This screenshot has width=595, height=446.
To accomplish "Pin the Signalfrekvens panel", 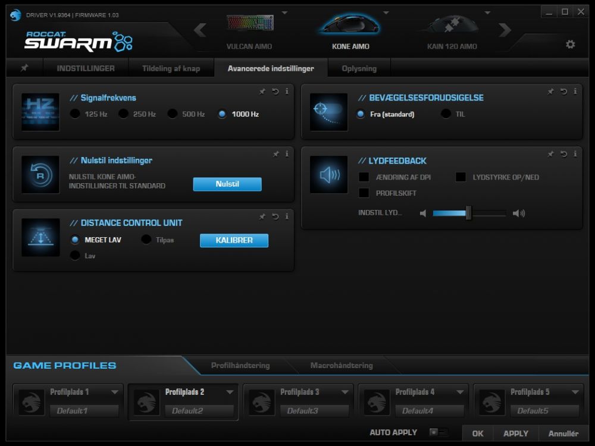I will 262,92.
